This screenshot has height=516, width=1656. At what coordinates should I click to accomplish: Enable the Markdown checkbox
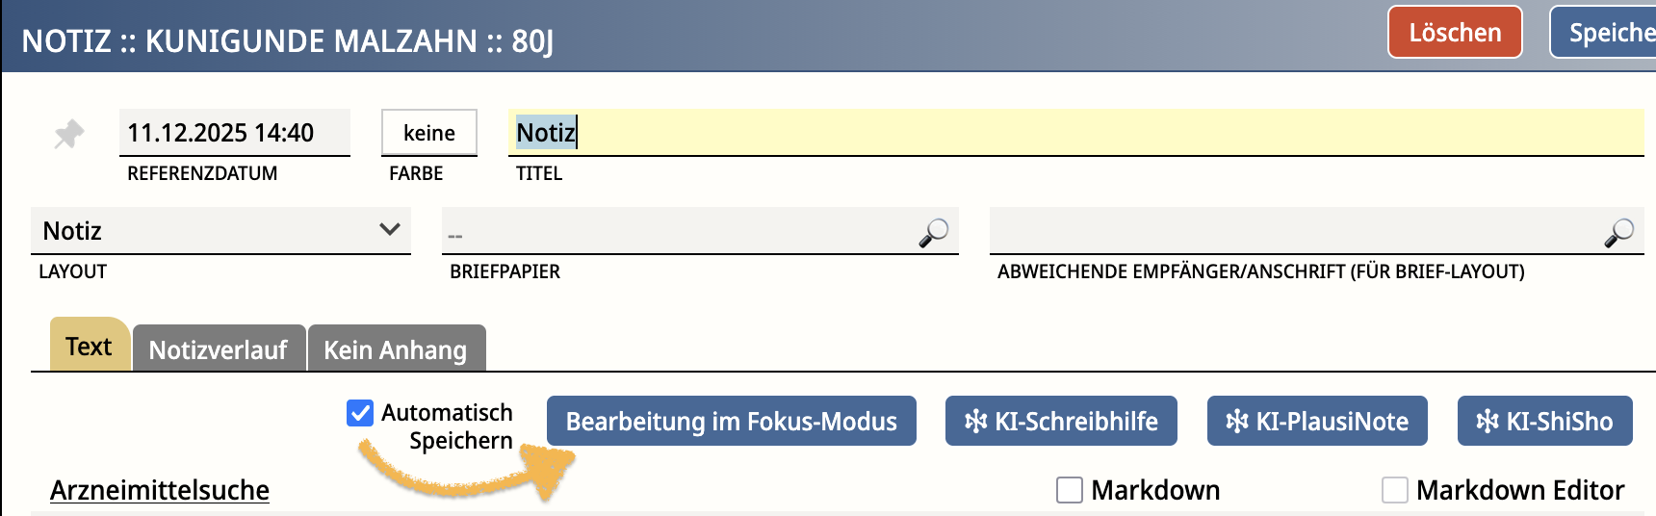pyautogui.click(x=1070, y=490)
